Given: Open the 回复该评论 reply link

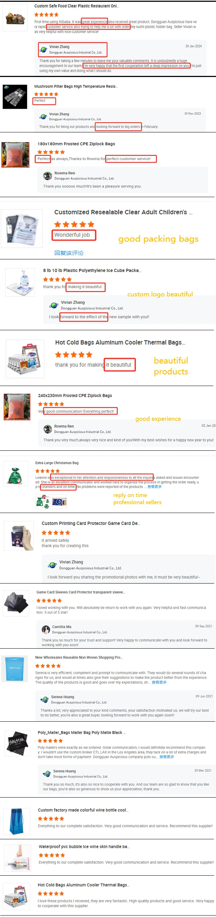Looking at the screenshot, I should (69, 253).
